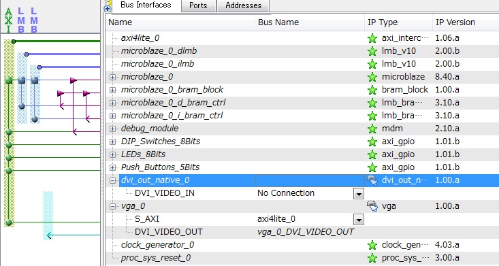The width and height of the screenshot is (499, 266).
Task: Expand the microblaze_0 tree node
Action: click(112, 77)
